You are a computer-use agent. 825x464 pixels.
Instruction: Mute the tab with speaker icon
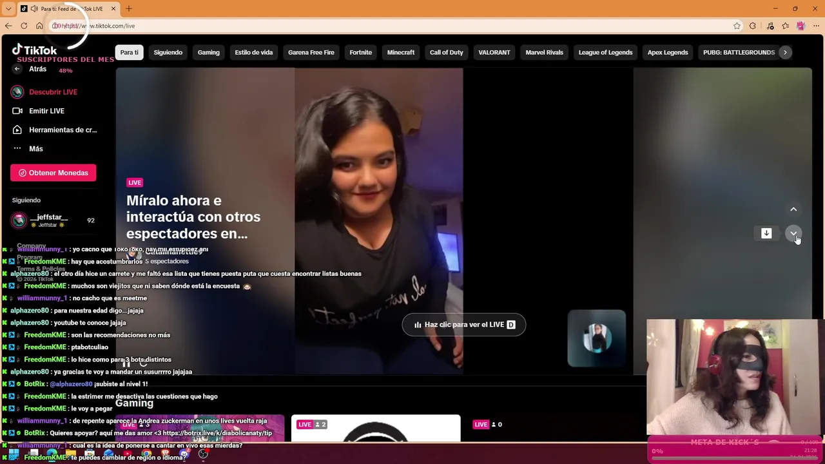pos(34,9)
